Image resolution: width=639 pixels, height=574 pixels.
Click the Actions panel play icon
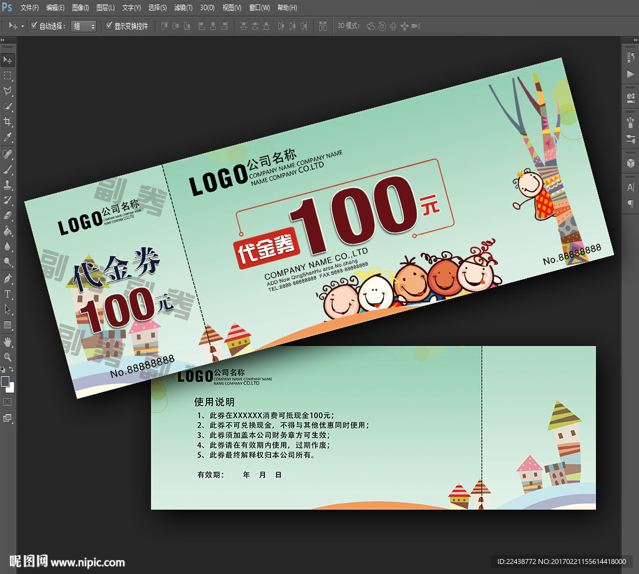pyautogui.click(x=630, y=74)
